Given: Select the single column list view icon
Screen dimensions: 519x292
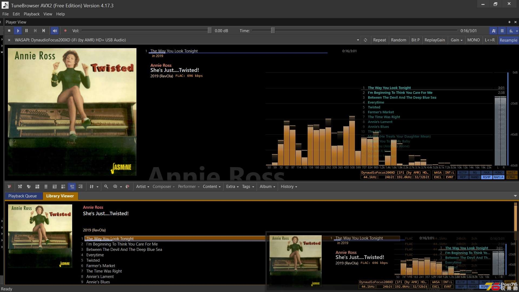Looking at the screenshot, I should pos(46,187).
